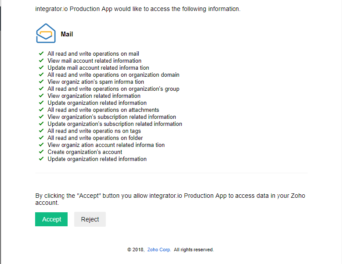
Task: Select the Update organization's subscription related information text
Action: (x=115, y=124)
